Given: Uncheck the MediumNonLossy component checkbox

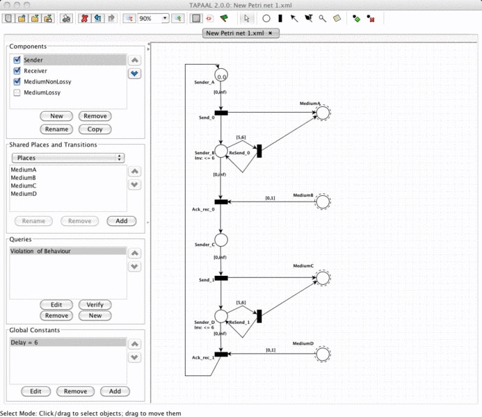Looking at the screenshot, I should [17, 81].
